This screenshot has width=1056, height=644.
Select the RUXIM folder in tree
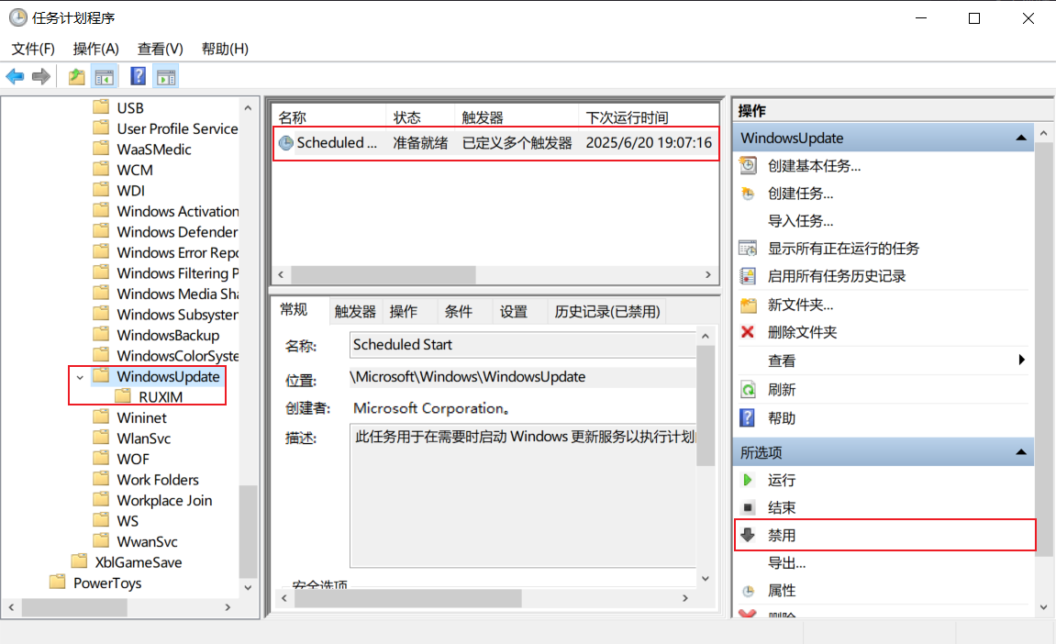pos(161,397)
